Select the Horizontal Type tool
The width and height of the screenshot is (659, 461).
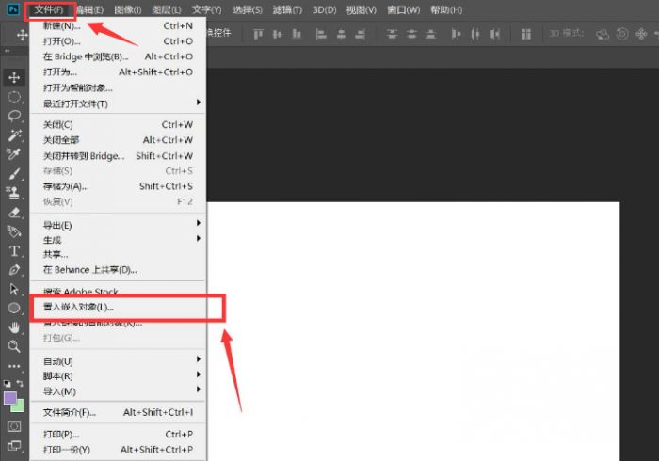point(14,251)
